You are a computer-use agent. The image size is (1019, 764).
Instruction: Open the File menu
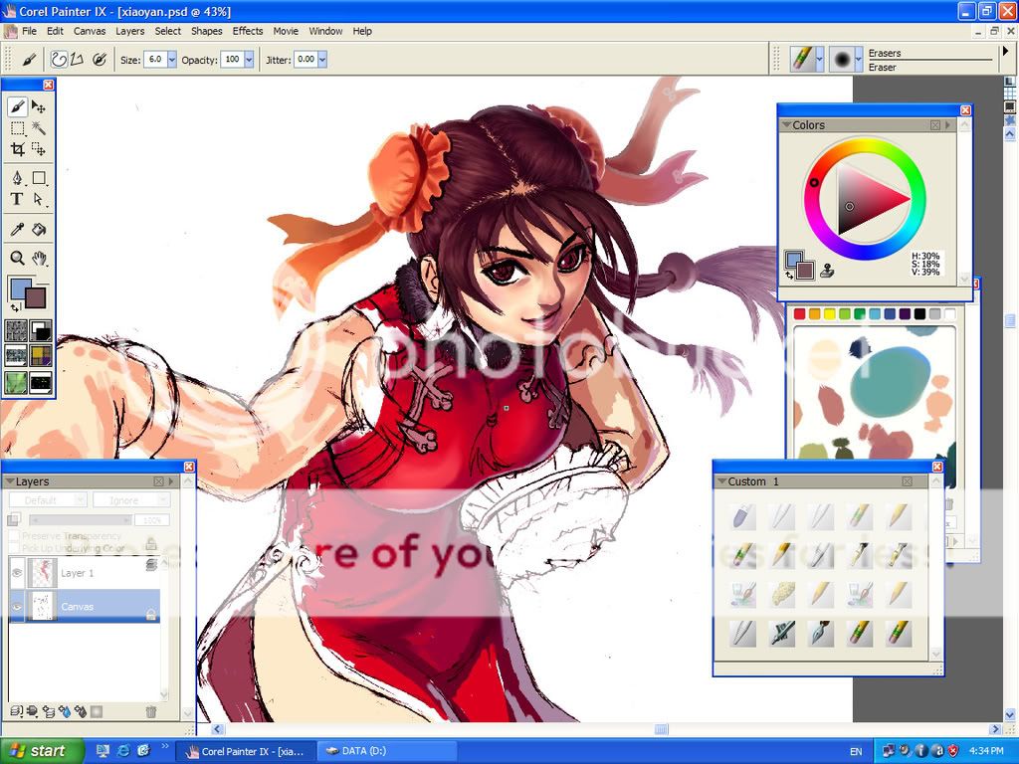(29, 31)
